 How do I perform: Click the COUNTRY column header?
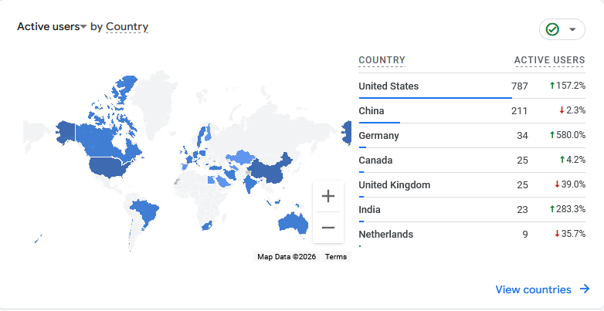tap(382, 60)
